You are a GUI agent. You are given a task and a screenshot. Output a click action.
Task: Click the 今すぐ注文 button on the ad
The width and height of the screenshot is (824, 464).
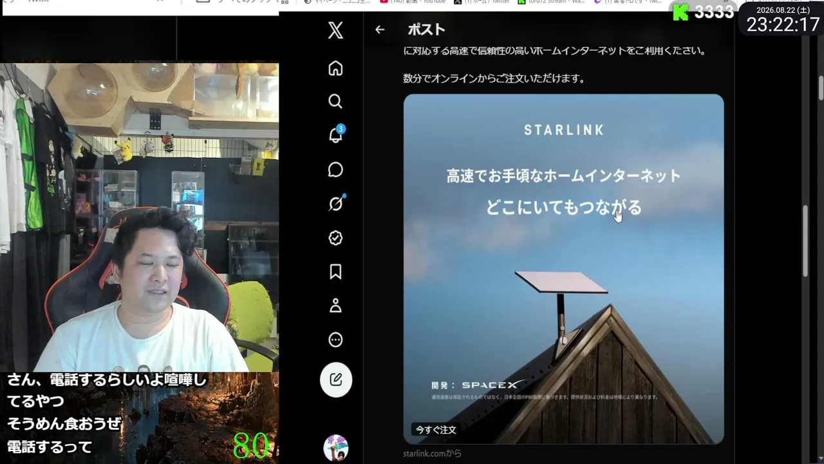coord(436,430)
